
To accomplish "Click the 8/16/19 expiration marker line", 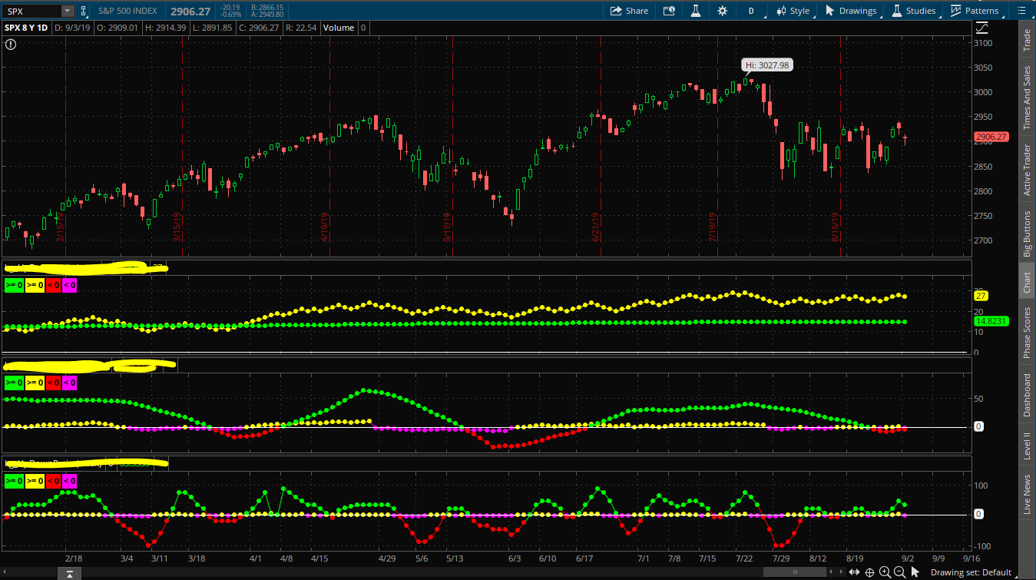I will click(x=840, y=146).
